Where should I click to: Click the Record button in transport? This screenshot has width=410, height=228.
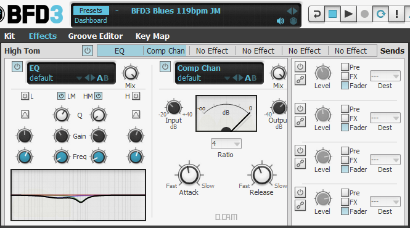pos(364,14)
